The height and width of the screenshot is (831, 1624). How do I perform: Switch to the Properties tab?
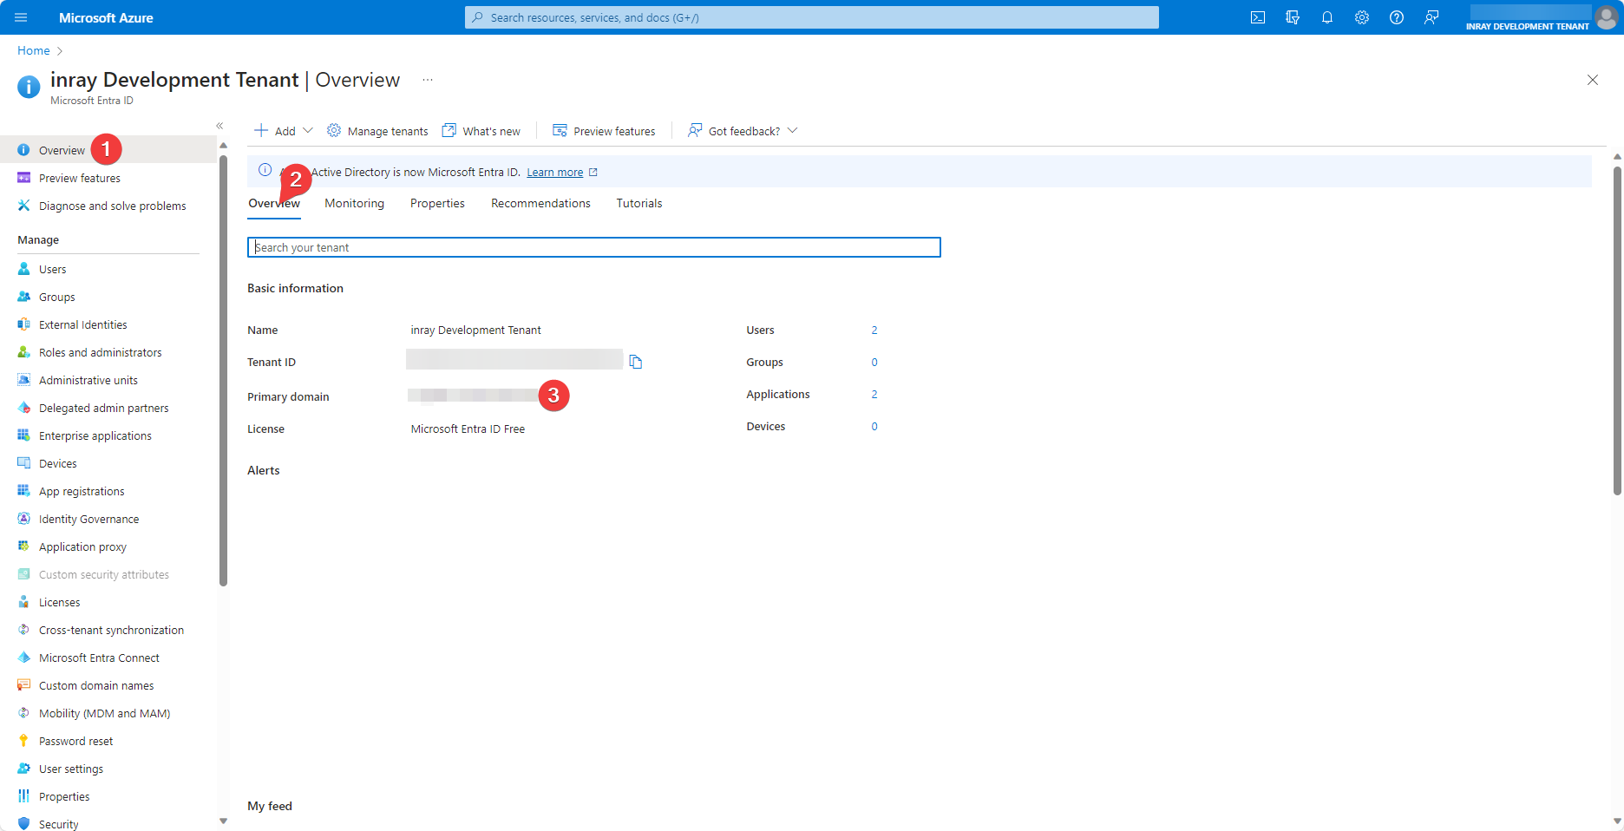[437, 203]
